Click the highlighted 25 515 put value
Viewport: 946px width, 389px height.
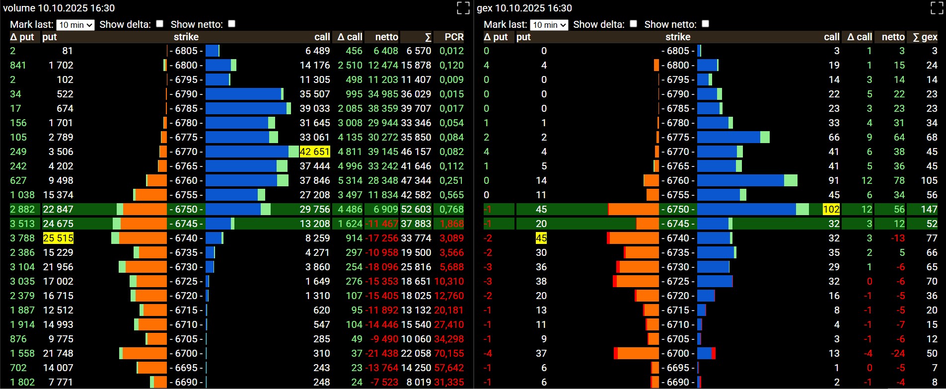pyautogui.click(x=58, y=238)
